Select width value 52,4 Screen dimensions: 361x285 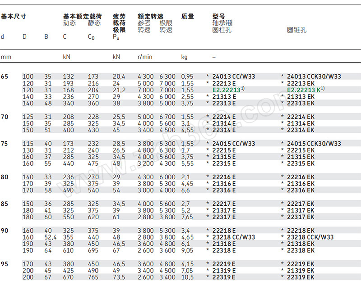pyautogui.click(x=51, y=237)
